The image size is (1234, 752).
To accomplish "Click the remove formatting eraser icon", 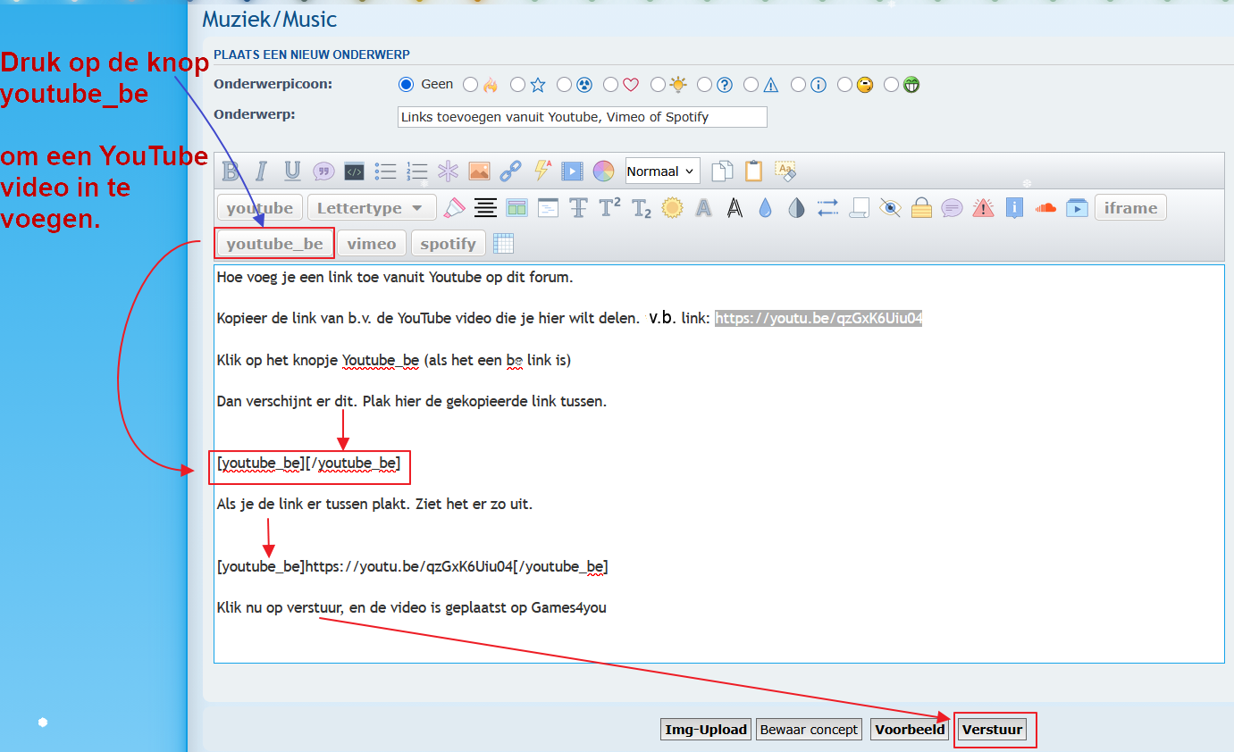I will [x=785, y=171].
